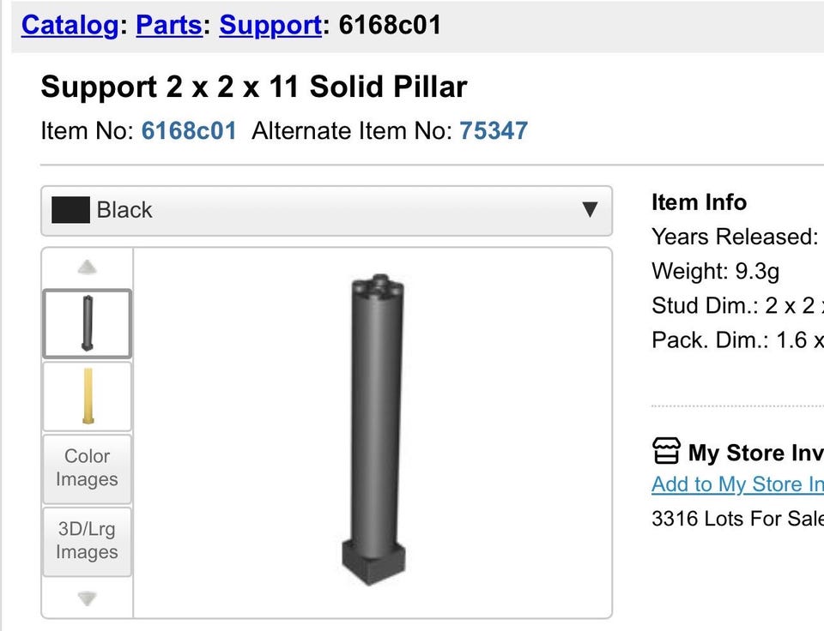The image size is (824, 631).
Task: Select the black pillar thumbnail
Action: 87,323
